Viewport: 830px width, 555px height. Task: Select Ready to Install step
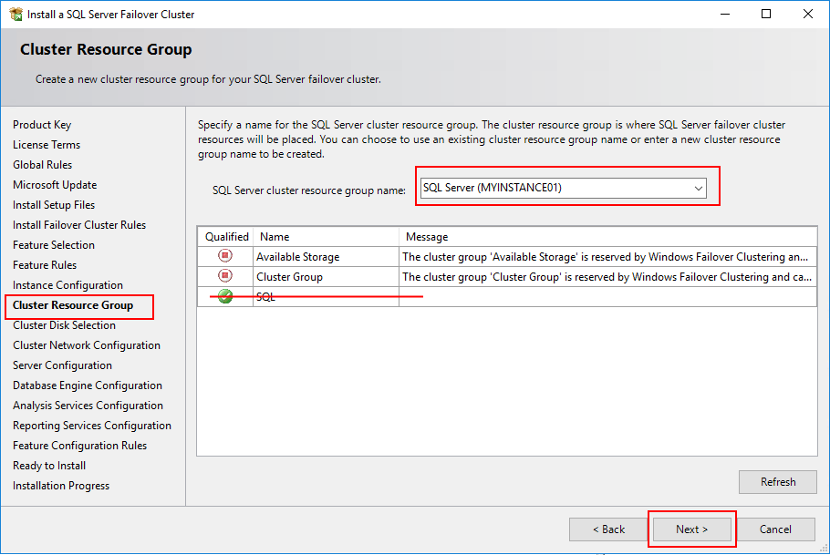point(49,466)
